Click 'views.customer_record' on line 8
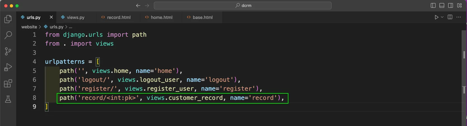 (x=185, y=98)
